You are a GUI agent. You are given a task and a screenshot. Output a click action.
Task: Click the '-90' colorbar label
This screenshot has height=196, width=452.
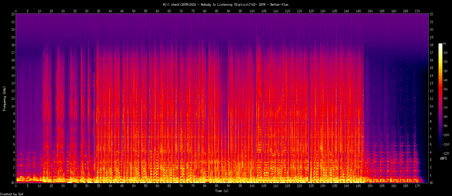pos(445,126)
